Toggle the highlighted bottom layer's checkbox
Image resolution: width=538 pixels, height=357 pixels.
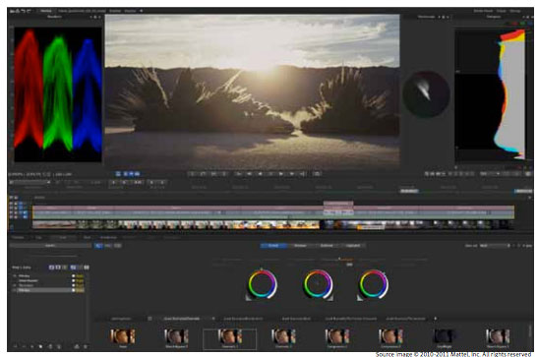click(74, 290)
